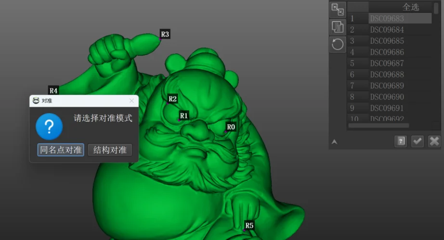Open help with the question mark button
444x240 pixels.
400,141
